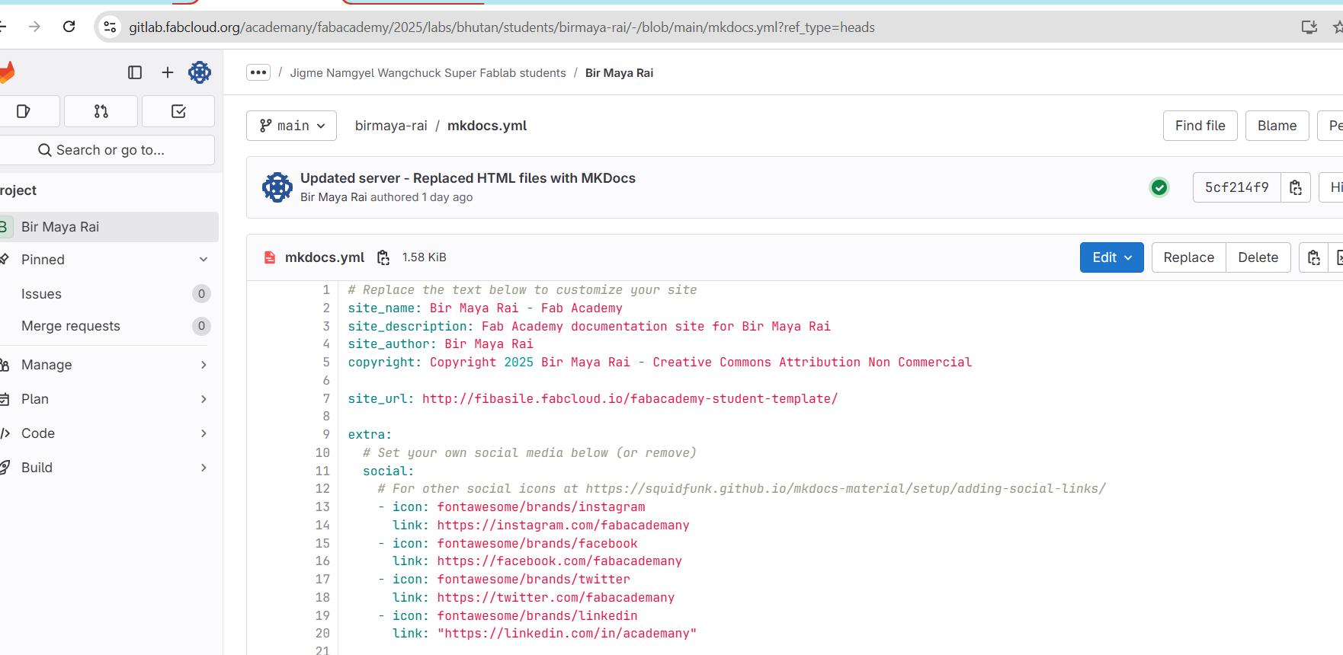
Task: Click the Find file button
Action: [1200, 126]
